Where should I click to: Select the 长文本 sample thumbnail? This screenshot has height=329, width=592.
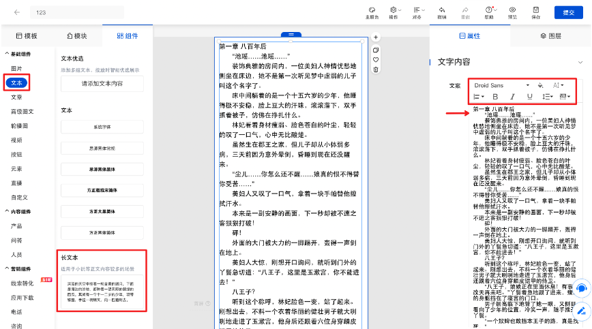102,291
